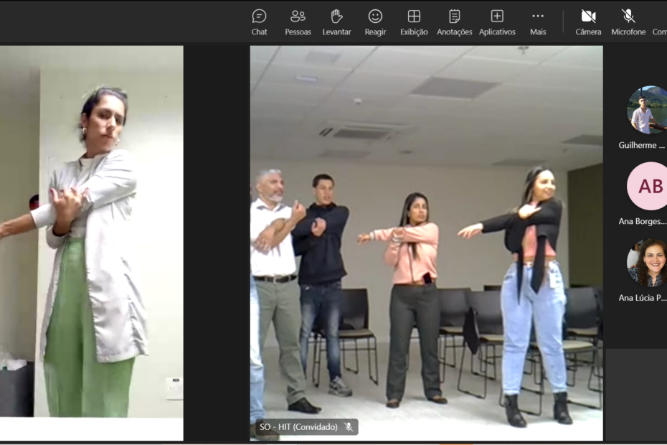Select Ana Lúcia's participant photo
This screenshot has height=445, width=667.
pyautogui.click(x=647, y=263)
